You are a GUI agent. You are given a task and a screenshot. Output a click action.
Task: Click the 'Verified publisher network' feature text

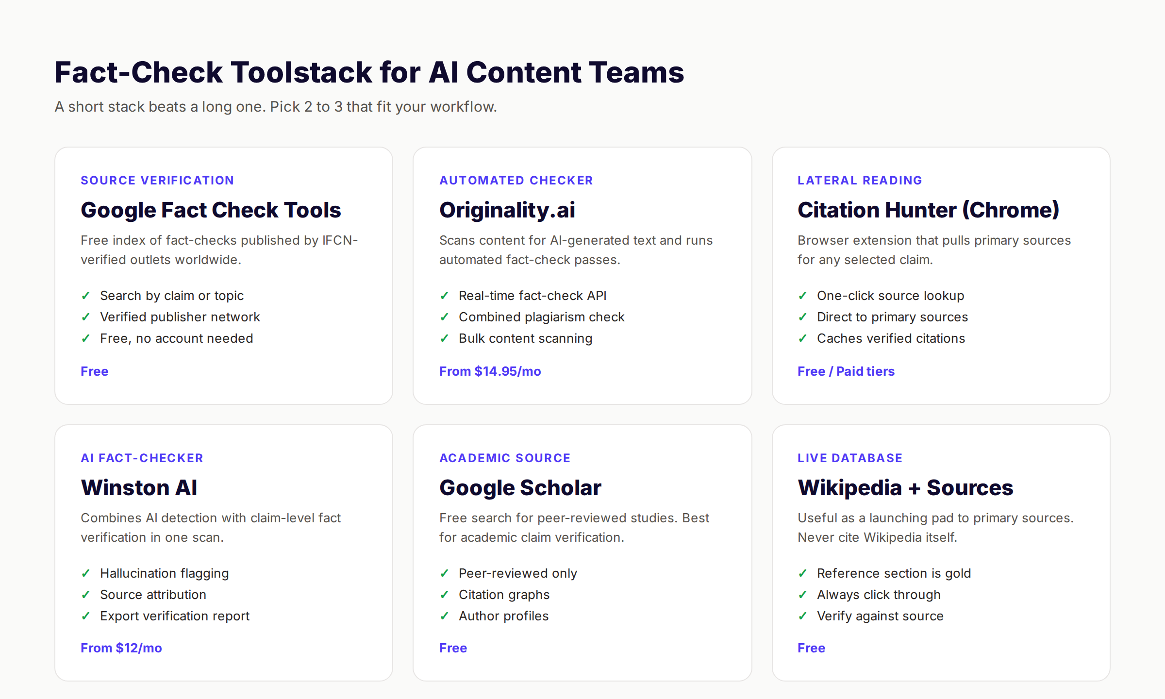pos(180,317)
